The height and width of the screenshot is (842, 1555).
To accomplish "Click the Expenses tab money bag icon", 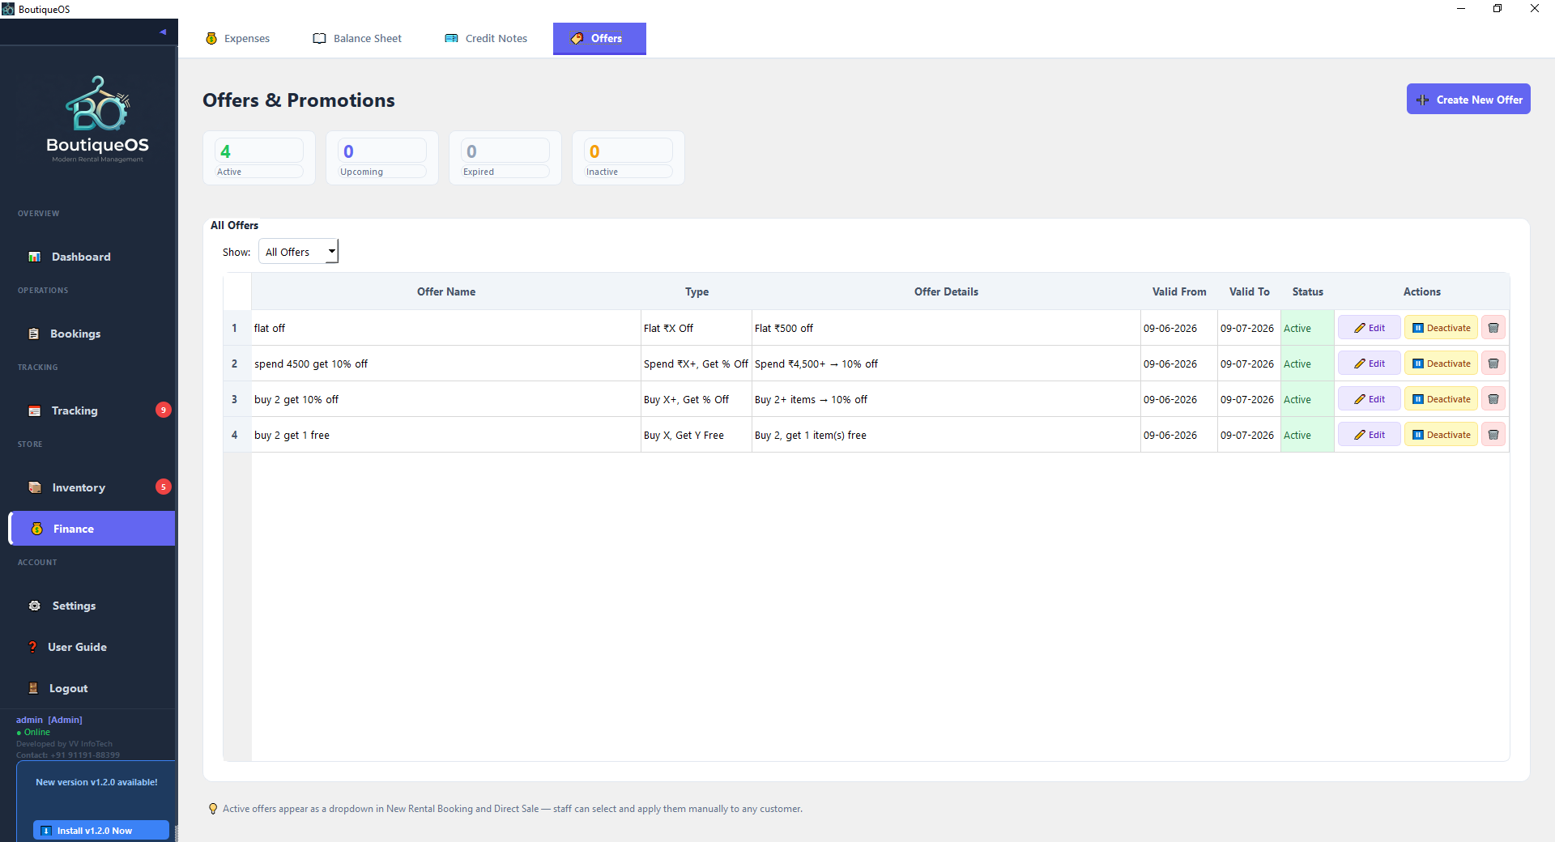I will click(211, 38).
